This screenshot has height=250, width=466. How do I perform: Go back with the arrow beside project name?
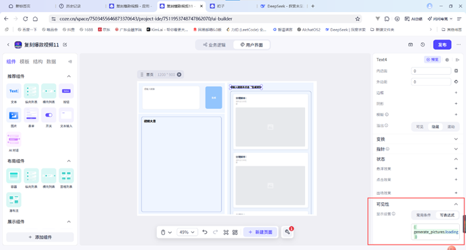[x=8, y=44]
